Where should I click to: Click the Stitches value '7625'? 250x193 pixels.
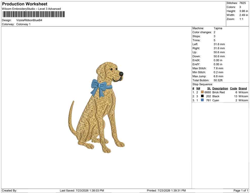(242, 3)
